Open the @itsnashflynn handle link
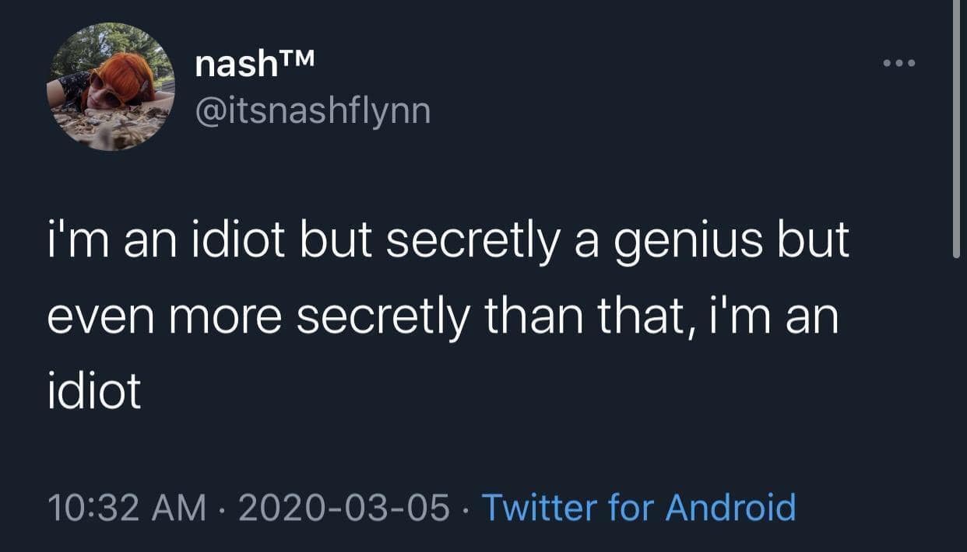 311,112
